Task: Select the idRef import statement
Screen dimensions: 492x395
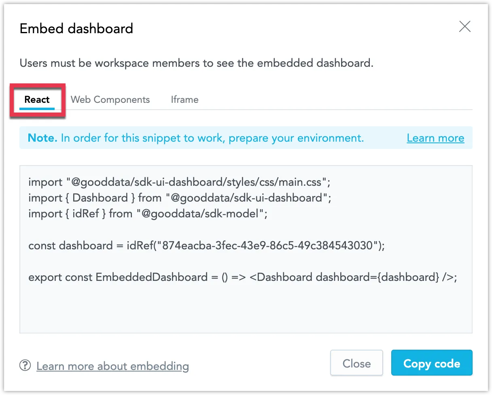Action: [x=148, y=214]
